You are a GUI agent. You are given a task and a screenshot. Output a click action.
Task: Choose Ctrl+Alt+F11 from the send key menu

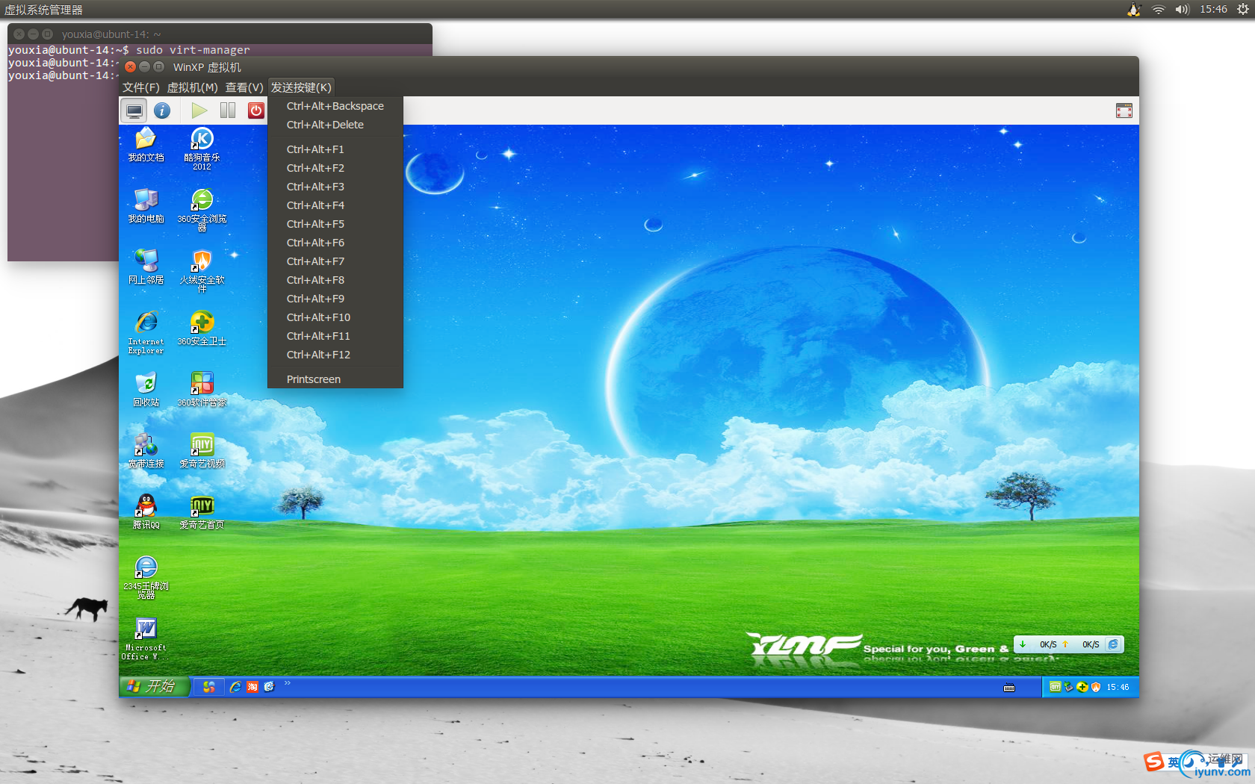[x=335, y=336]
